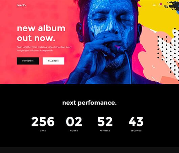Click the 'next perfomance.' heading
Screen dimensions: 179x153
[89, 103]
